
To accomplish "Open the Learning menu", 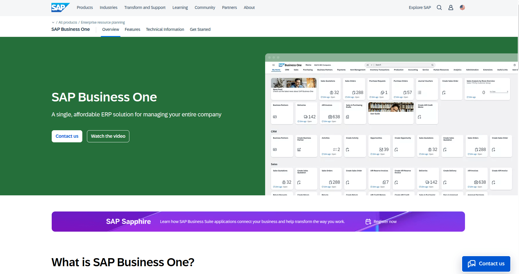I will click(x=180, y=7).
